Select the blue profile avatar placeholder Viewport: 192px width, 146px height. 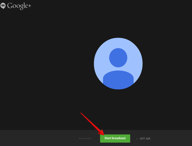tap(118, 63)
